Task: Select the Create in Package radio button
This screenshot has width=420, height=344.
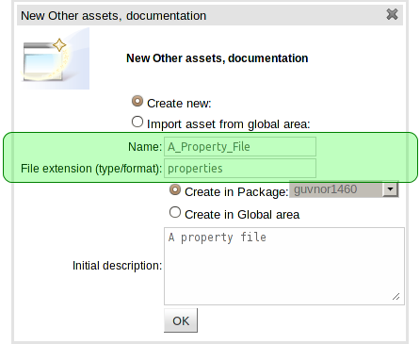Action: pyautogui.click(x=175, y=189)
